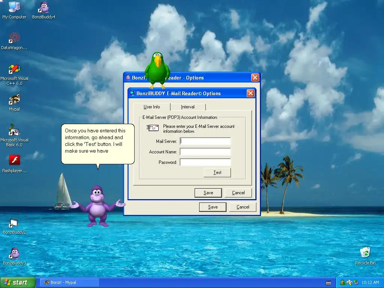Click the keyboard icon in the taskbar
384x288 pixels.
coord(328,283)
